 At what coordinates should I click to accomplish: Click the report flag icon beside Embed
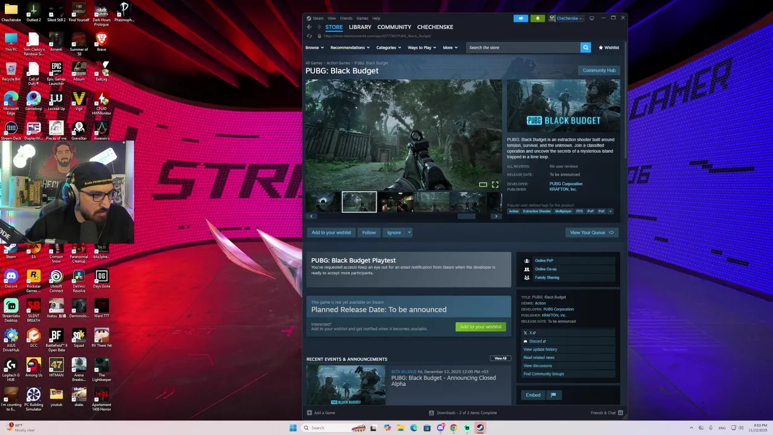[x=553, y=395]
